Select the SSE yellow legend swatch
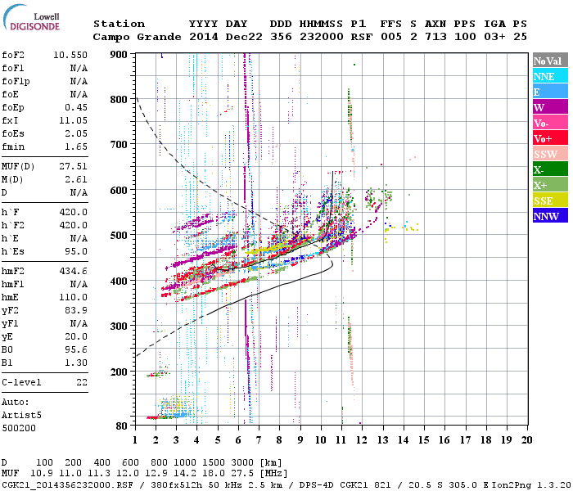 [550, 200]
